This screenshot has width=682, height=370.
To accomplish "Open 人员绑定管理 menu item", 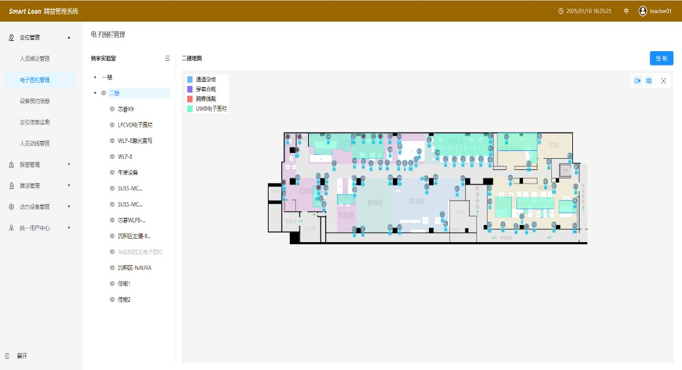I will coord(35,58).
